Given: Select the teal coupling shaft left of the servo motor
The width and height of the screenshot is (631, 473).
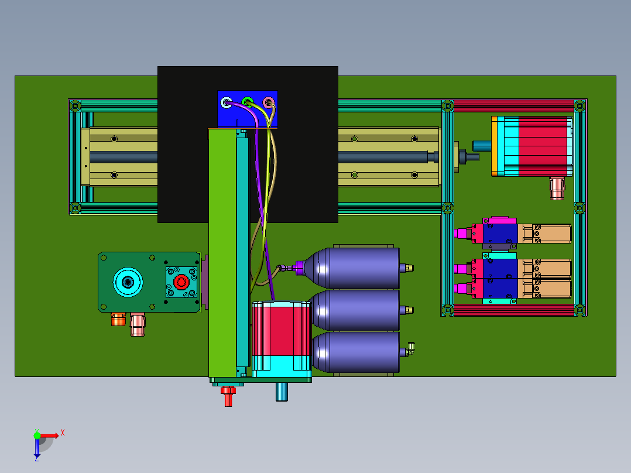Looking at the screenshot, I should coord(482,146).
